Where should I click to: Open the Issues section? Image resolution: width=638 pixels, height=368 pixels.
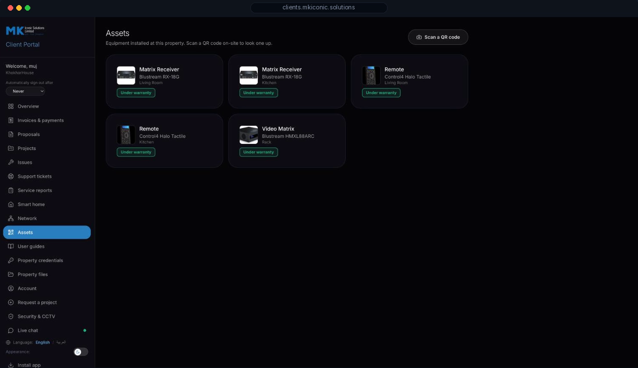pos(47,162)
